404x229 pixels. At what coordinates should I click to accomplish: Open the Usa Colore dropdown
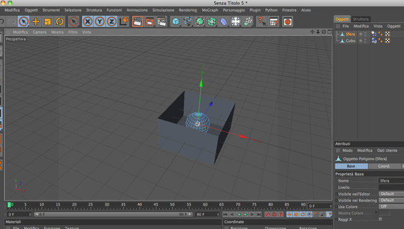pyautogui.click(x=391, y=206)
